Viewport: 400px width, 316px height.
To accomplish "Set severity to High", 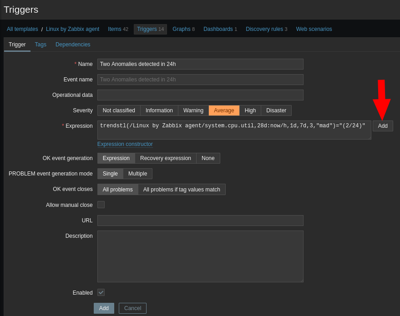I will [250, 110].
